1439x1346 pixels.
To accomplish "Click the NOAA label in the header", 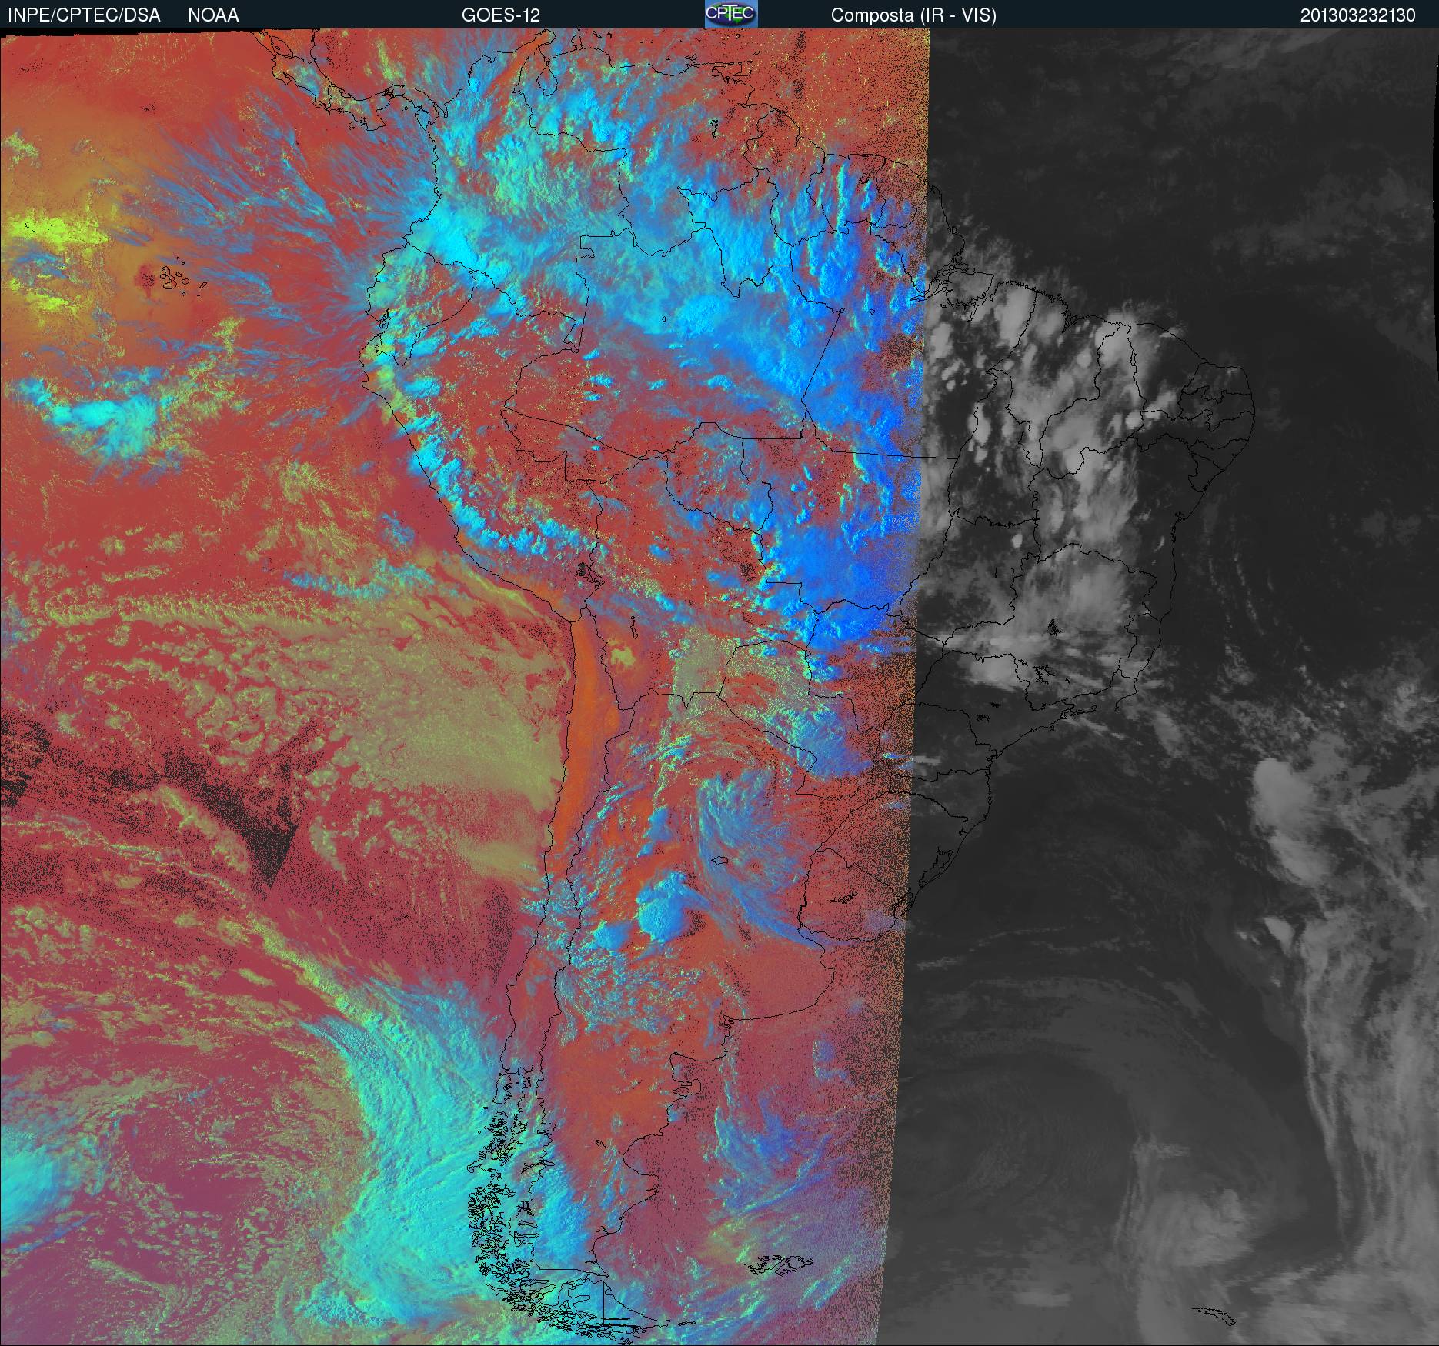I will point(213,15).
